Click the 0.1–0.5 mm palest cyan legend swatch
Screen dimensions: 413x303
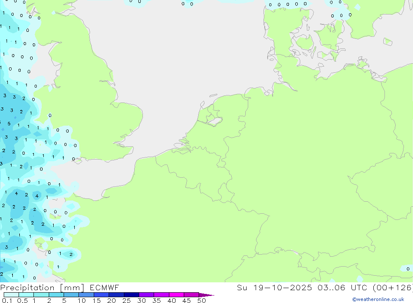[11, 295]
